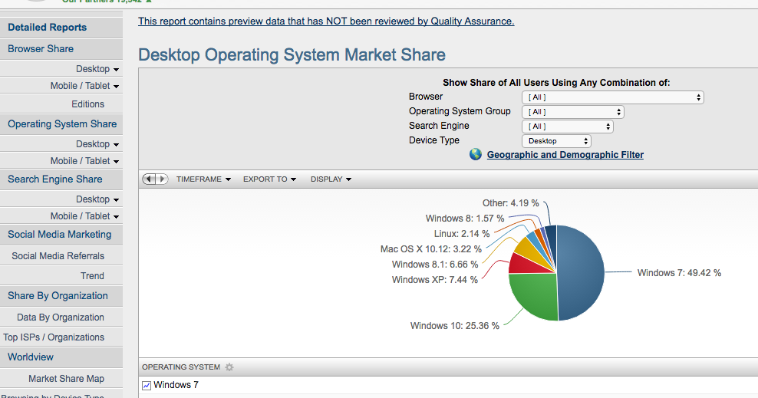The image size is (758, 398).
Task: Click the green Windows 10 pie slice
Action: coord(534,295)
